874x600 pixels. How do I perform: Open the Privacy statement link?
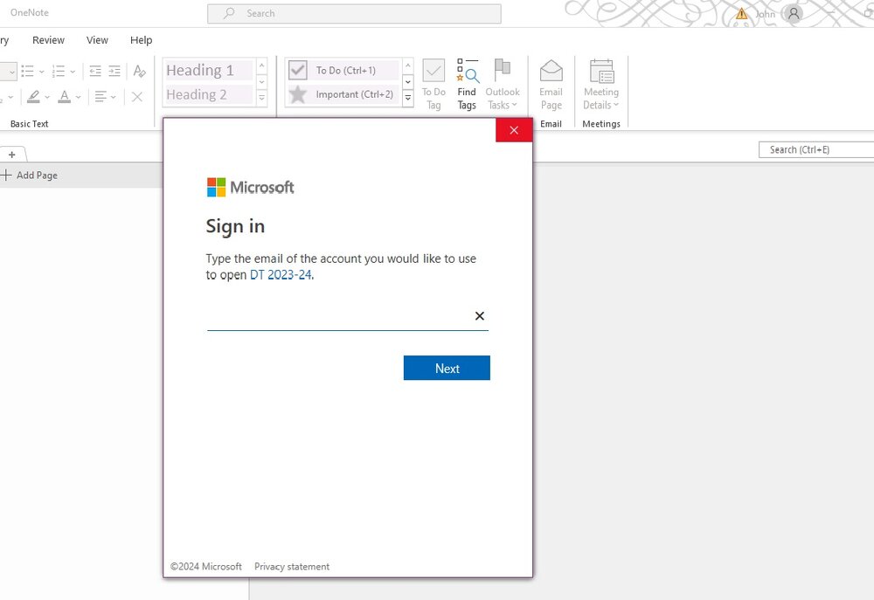(292, 567)
